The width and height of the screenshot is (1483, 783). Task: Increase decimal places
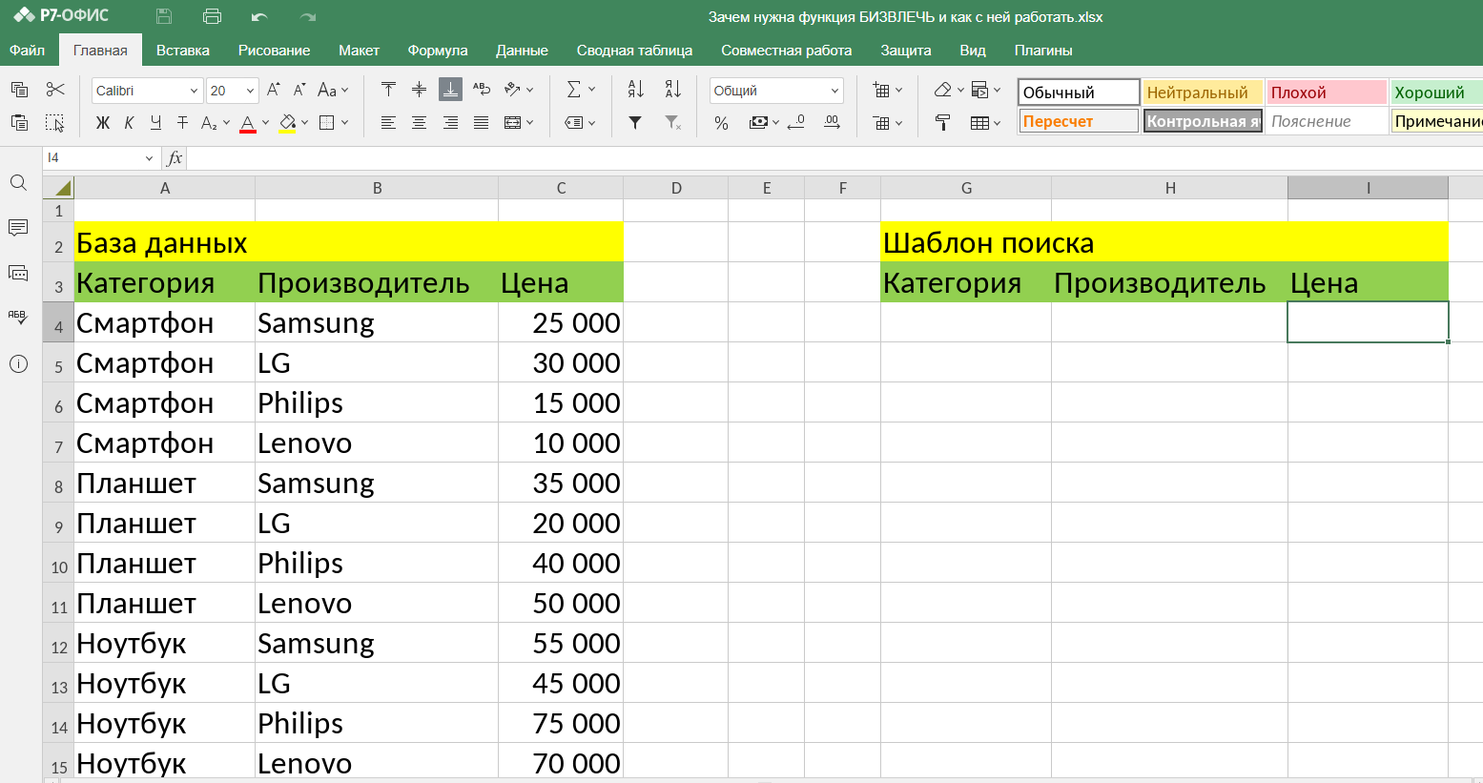pyautogui.click(x=832, y=122)
